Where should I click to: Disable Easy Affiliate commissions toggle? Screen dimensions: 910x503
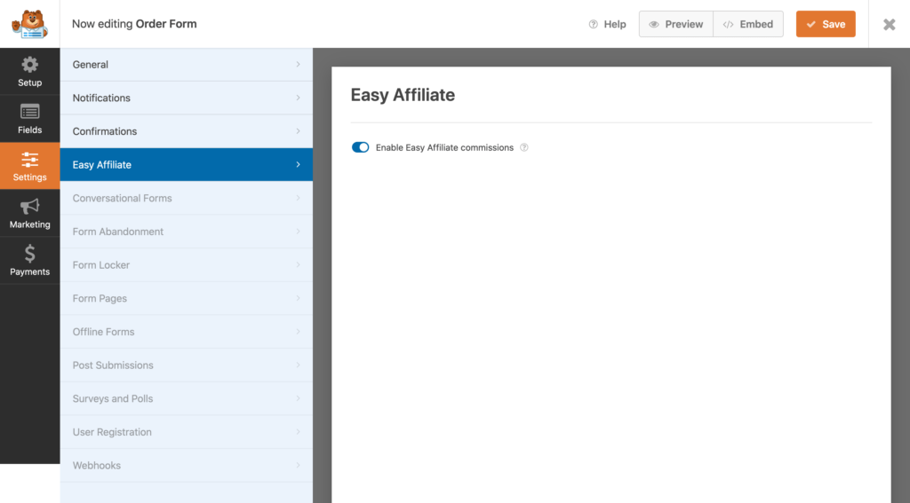tap(360, 148)
